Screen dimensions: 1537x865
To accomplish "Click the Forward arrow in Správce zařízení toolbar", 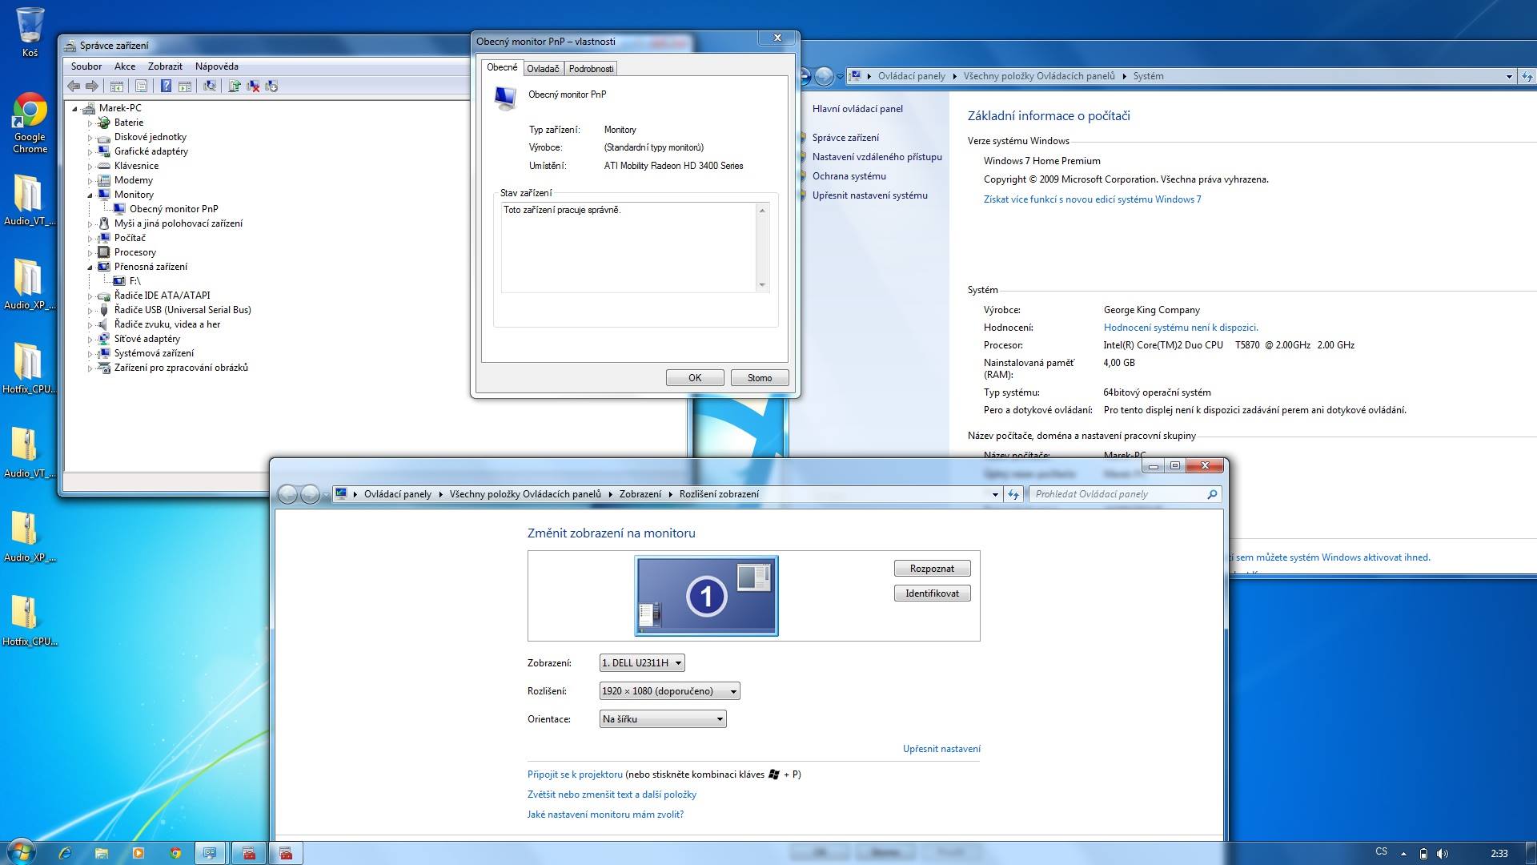I will coord(92,86).
